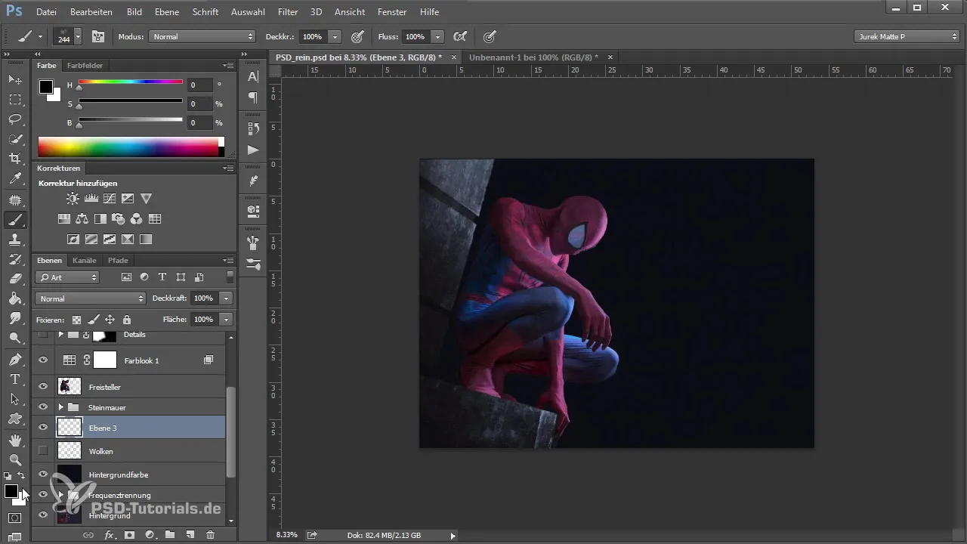
Task: Toggle airbrush mode in options bar
Action: (x=459, y=36)
